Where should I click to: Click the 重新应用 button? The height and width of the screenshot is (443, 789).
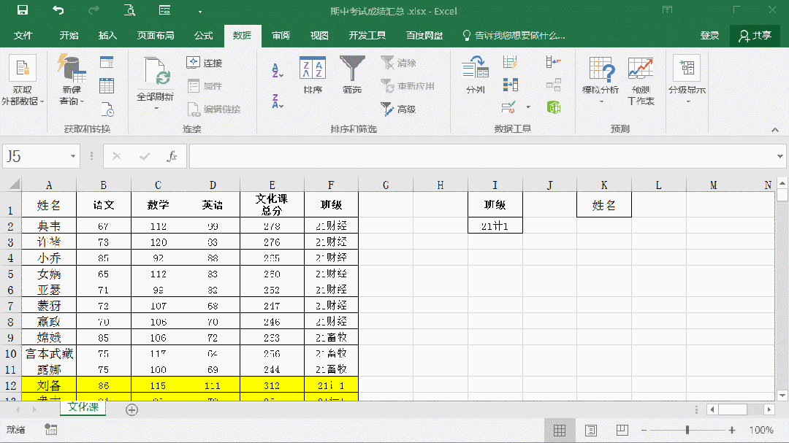pyautogui.click(x=408, y=87)
